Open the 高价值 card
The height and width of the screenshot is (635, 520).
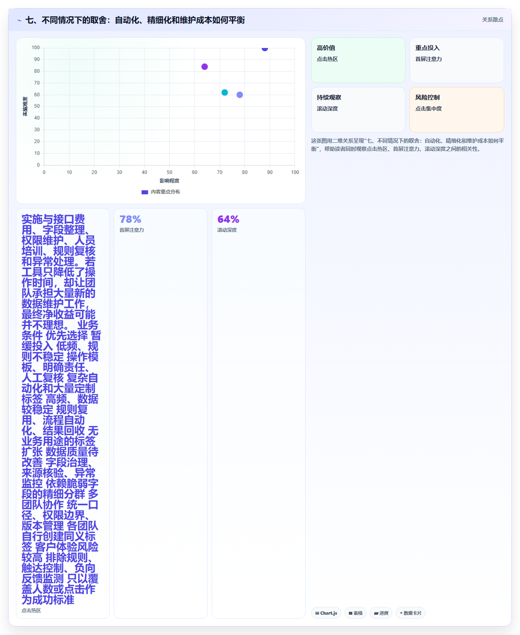point(358,60)
